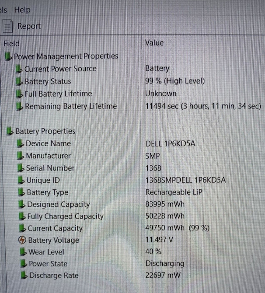Screen dimensions: 265x293
Task: Click the Manufacturer row icon
Action: (21, 156)
